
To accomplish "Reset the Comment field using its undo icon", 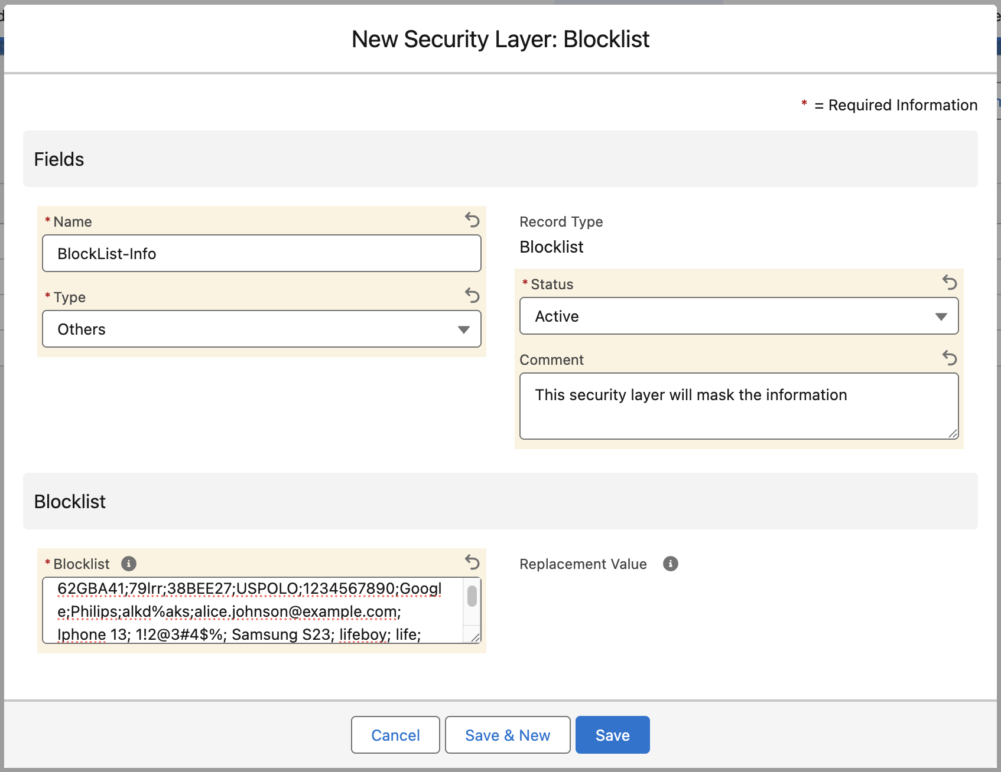I will pyautogui.click(x=949, y=358).
